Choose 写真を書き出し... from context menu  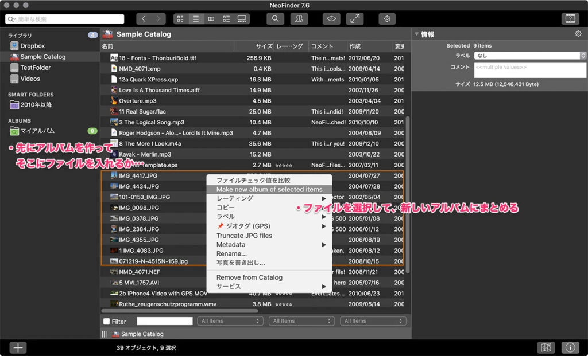click(269, 263)
